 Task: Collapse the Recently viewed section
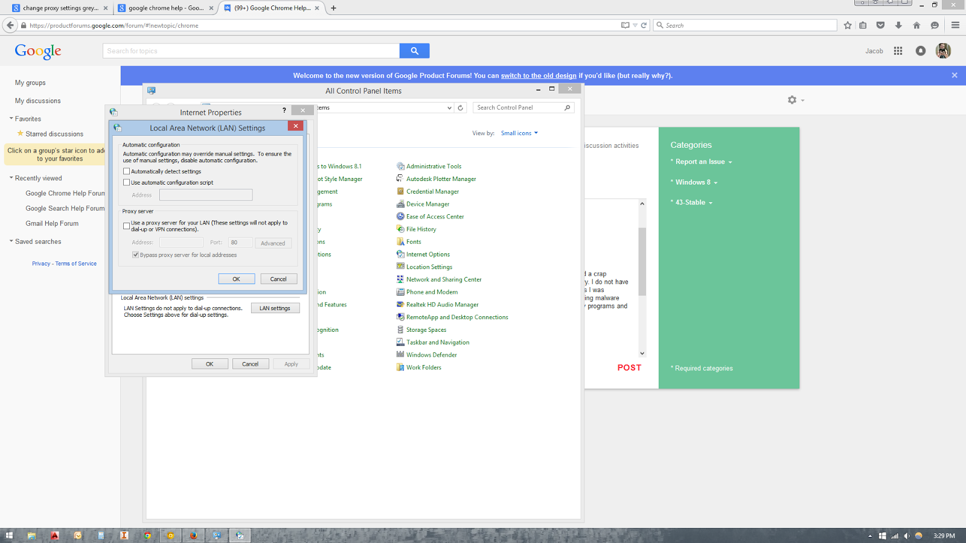click(11, 177)
